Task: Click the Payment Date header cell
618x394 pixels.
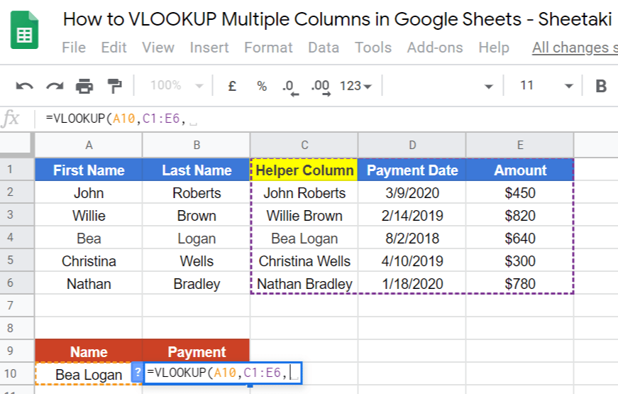Action: [x=412, y=170]
